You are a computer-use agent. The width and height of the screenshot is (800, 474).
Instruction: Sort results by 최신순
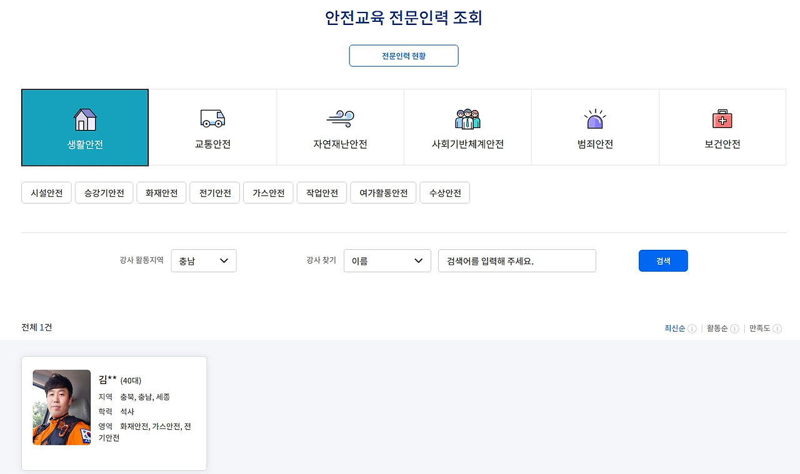tap(675, 328)
